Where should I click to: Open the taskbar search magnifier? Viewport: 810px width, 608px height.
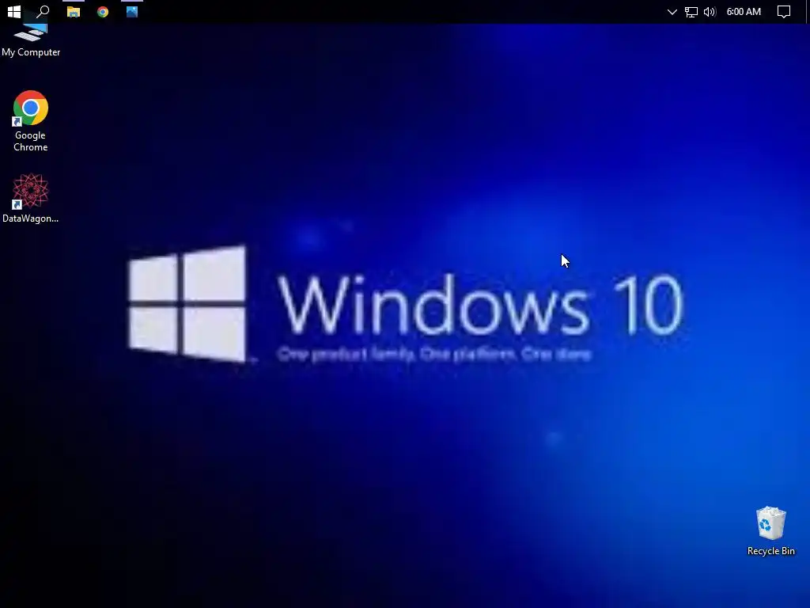click(x=44, y=11)
